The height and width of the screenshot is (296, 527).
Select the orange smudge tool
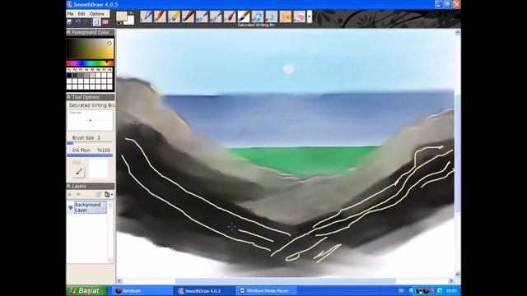coord(286,16)
